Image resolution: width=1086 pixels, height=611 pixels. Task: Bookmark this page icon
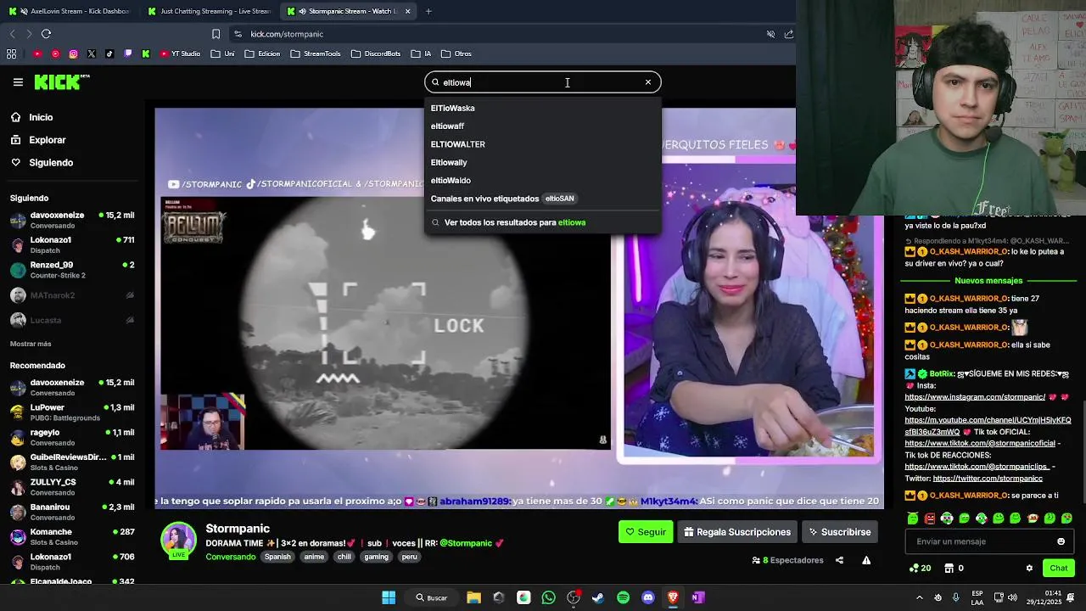click(216, 34)
